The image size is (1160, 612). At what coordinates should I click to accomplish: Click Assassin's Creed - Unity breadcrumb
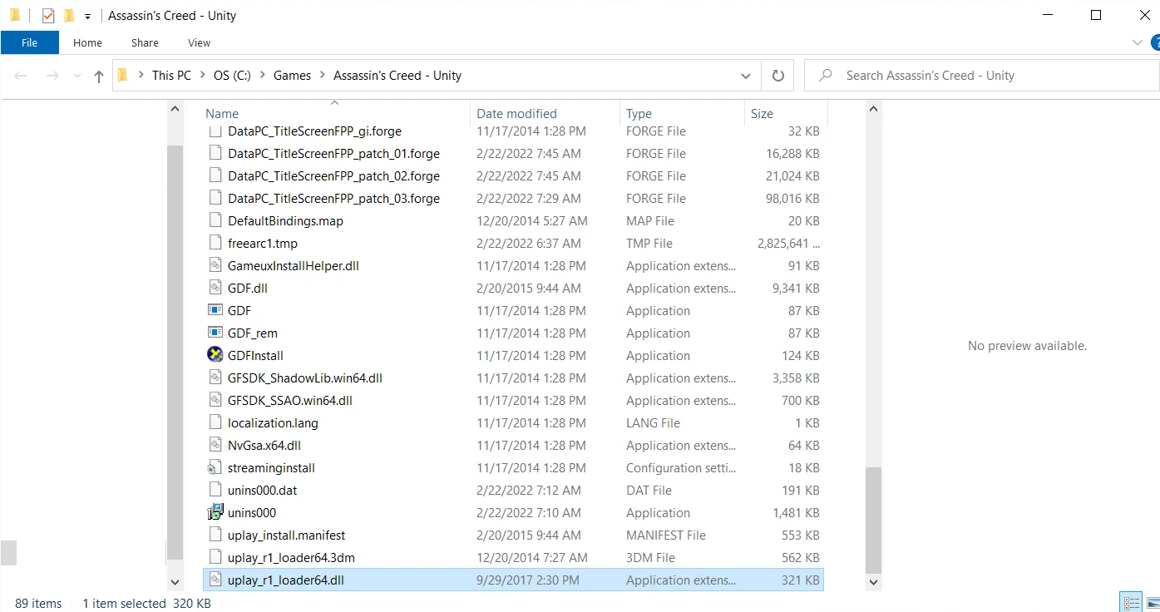coord(397,76)
